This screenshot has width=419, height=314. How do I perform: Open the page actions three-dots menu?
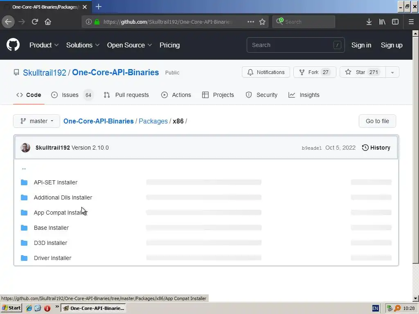click(251, 22)
